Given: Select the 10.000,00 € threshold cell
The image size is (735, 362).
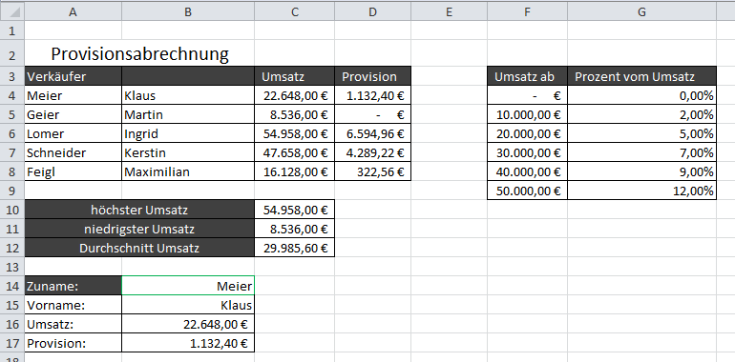Looking at the screenshot, I should (x=527, y=114).
